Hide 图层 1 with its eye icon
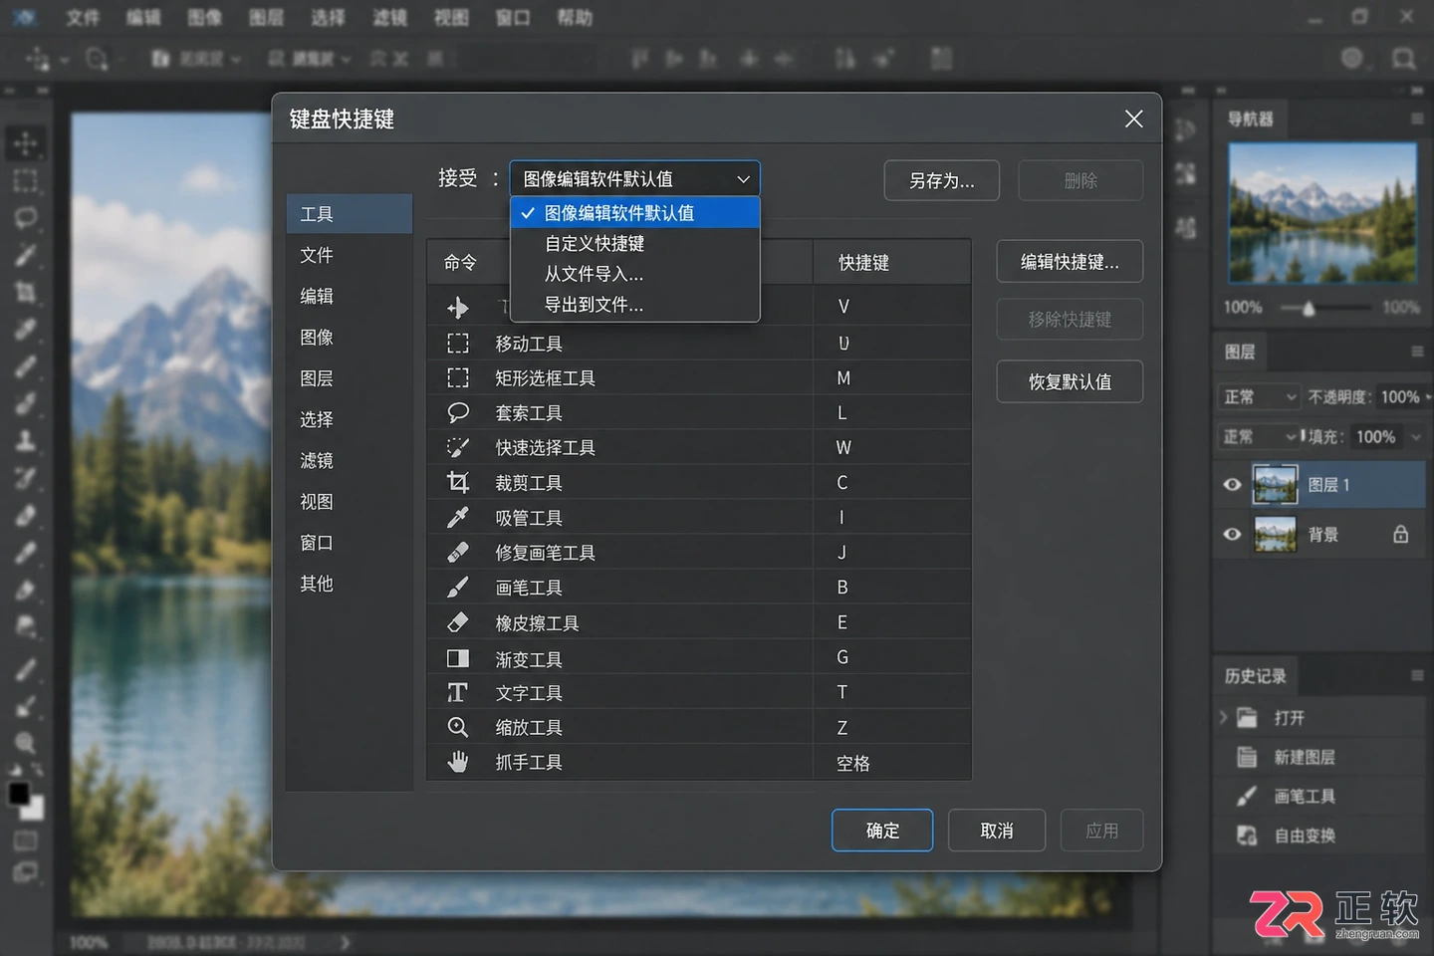The height and width of the screenshot is (956, 1434). [1232, 485]
